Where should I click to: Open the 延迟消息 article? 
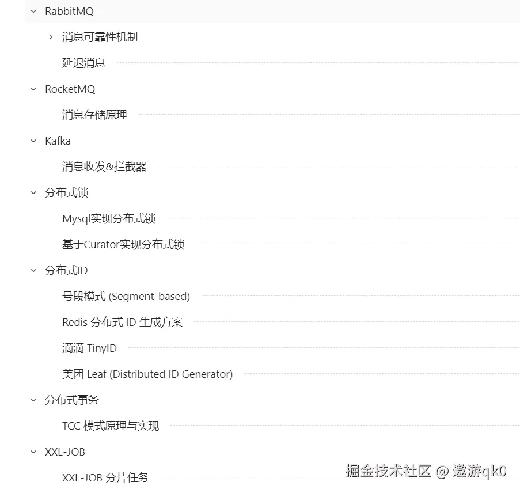[x=83, y=63]
